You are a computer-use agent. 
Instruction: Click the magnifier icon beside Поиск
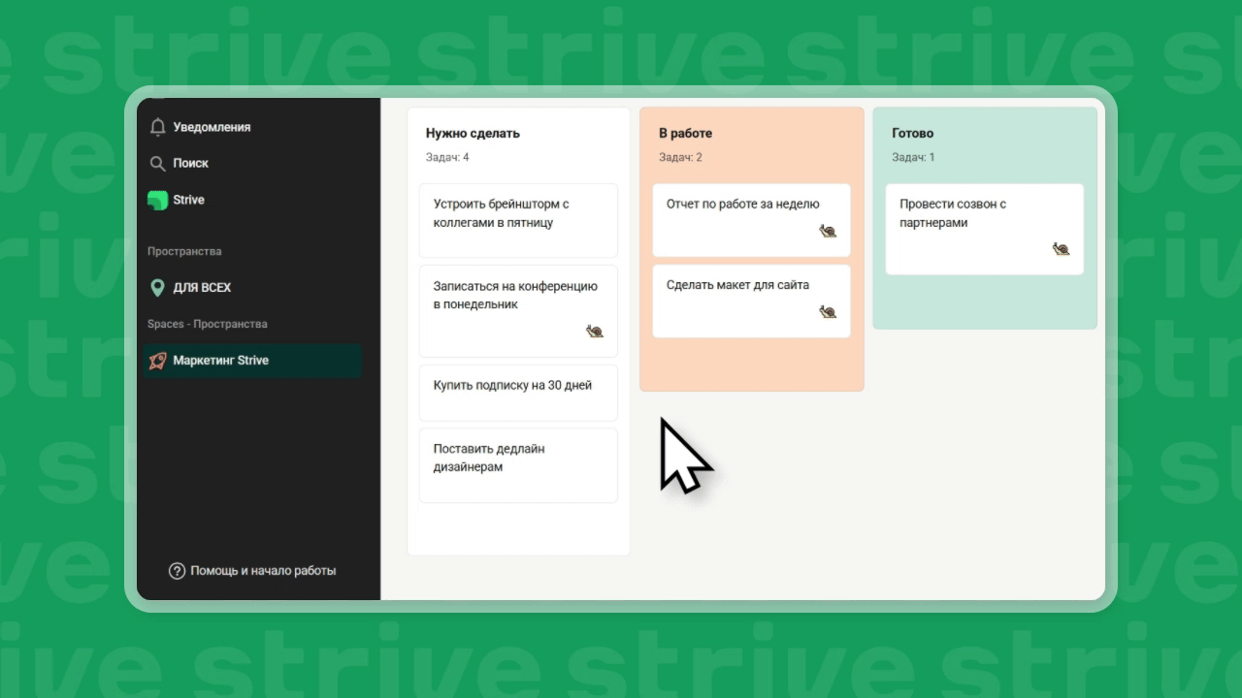tap(157, 164)
